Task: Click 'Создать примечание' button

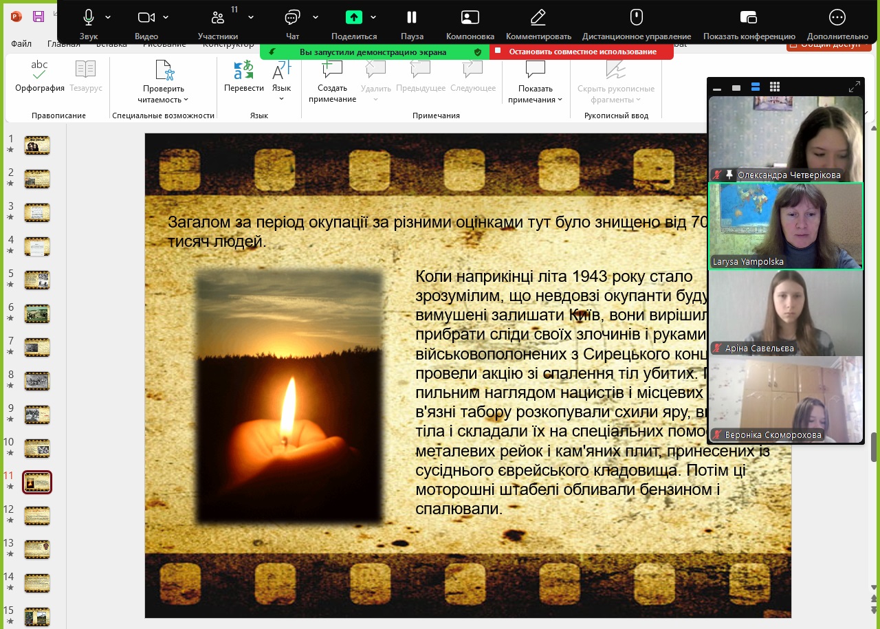Action: [332, 82]
